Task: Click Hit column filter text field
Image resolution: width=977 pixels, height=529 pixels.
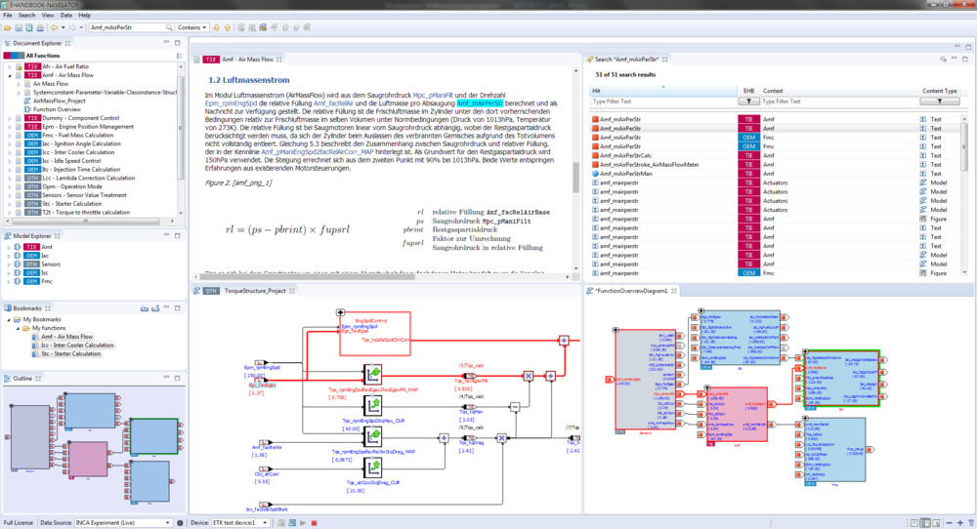Action: [x=663, y=101]
